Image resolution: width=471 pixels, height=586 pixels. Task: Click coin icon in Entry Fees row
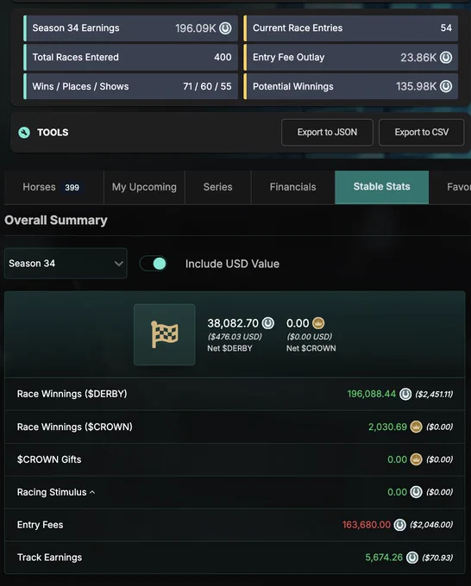click(400, 525)
